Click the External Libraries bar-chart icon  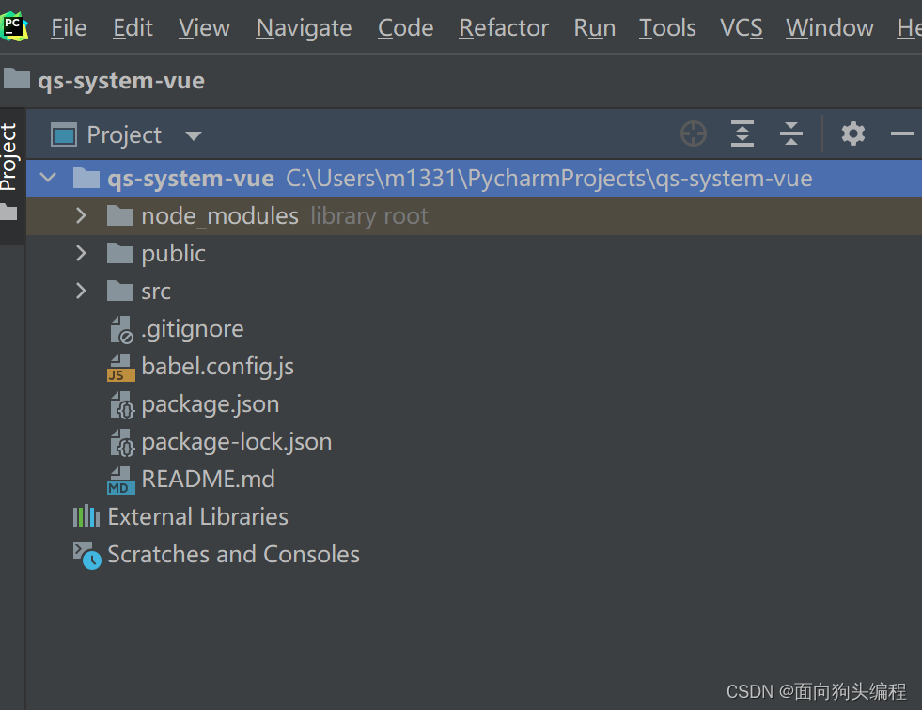[86, 516]
